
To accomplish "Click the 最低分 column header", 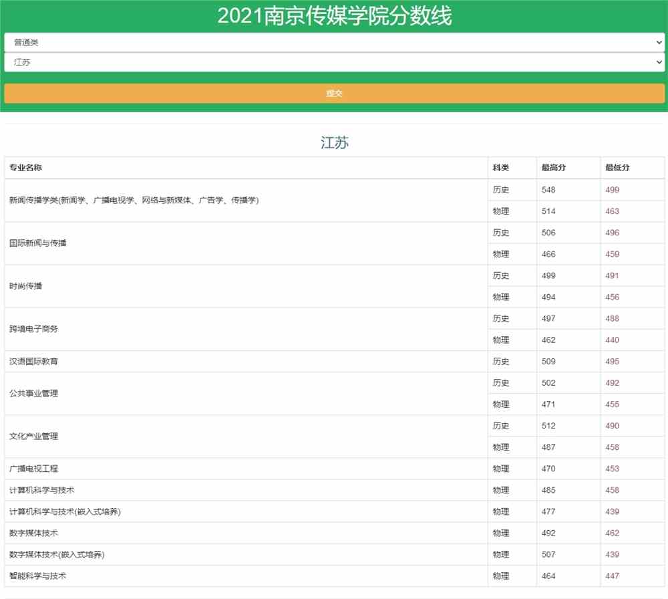I will (617, 168).
